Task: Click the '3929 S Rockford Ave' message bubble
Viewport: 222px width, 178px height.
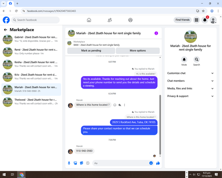Action: pos(134,122)
